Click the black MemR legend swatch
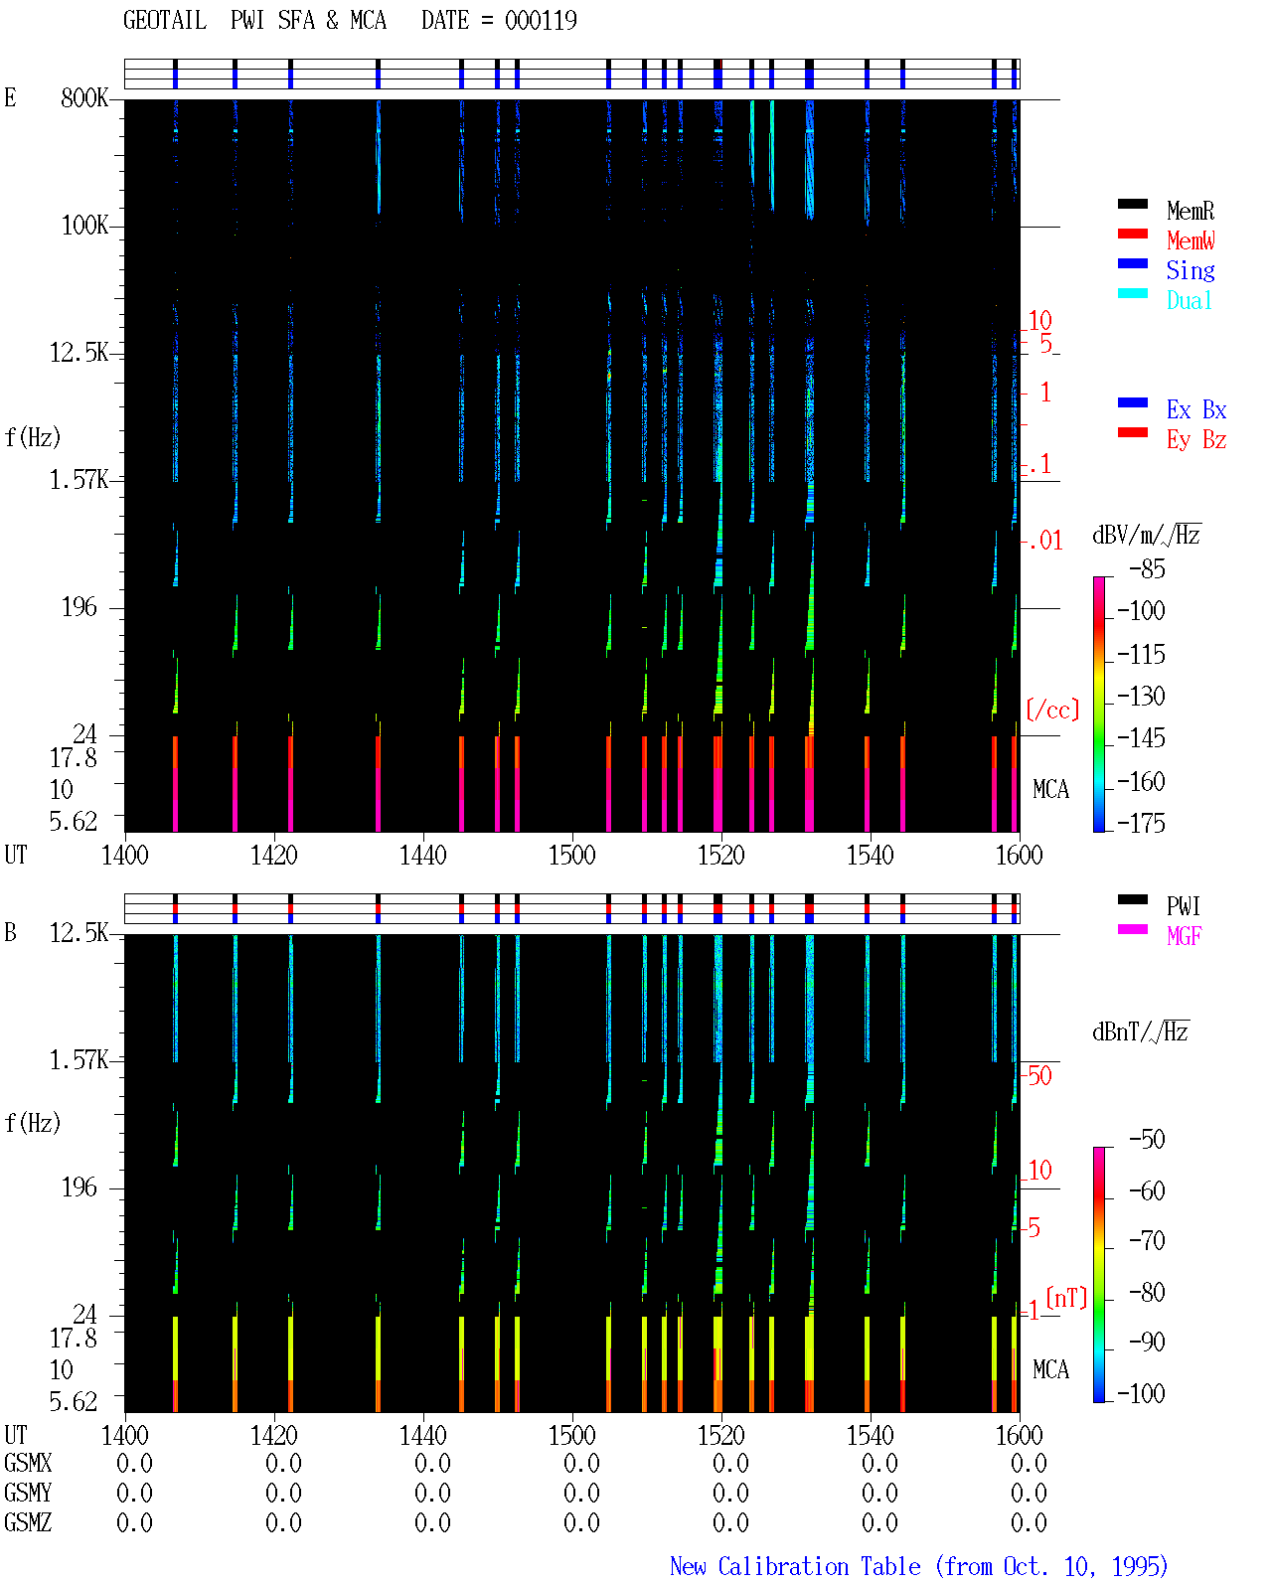Screen dimensions: 1272x1583 [1133, 204]
